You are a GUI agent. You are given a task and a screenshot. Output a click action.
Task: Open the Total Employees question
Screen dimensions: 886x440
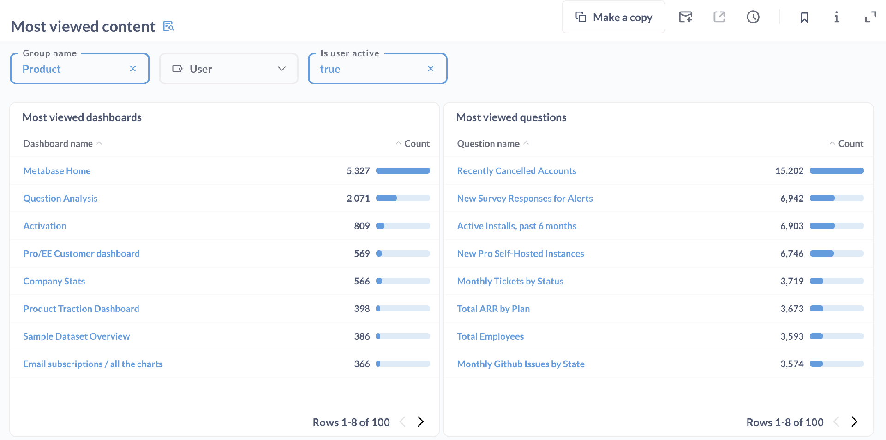(x=490, y=336)
